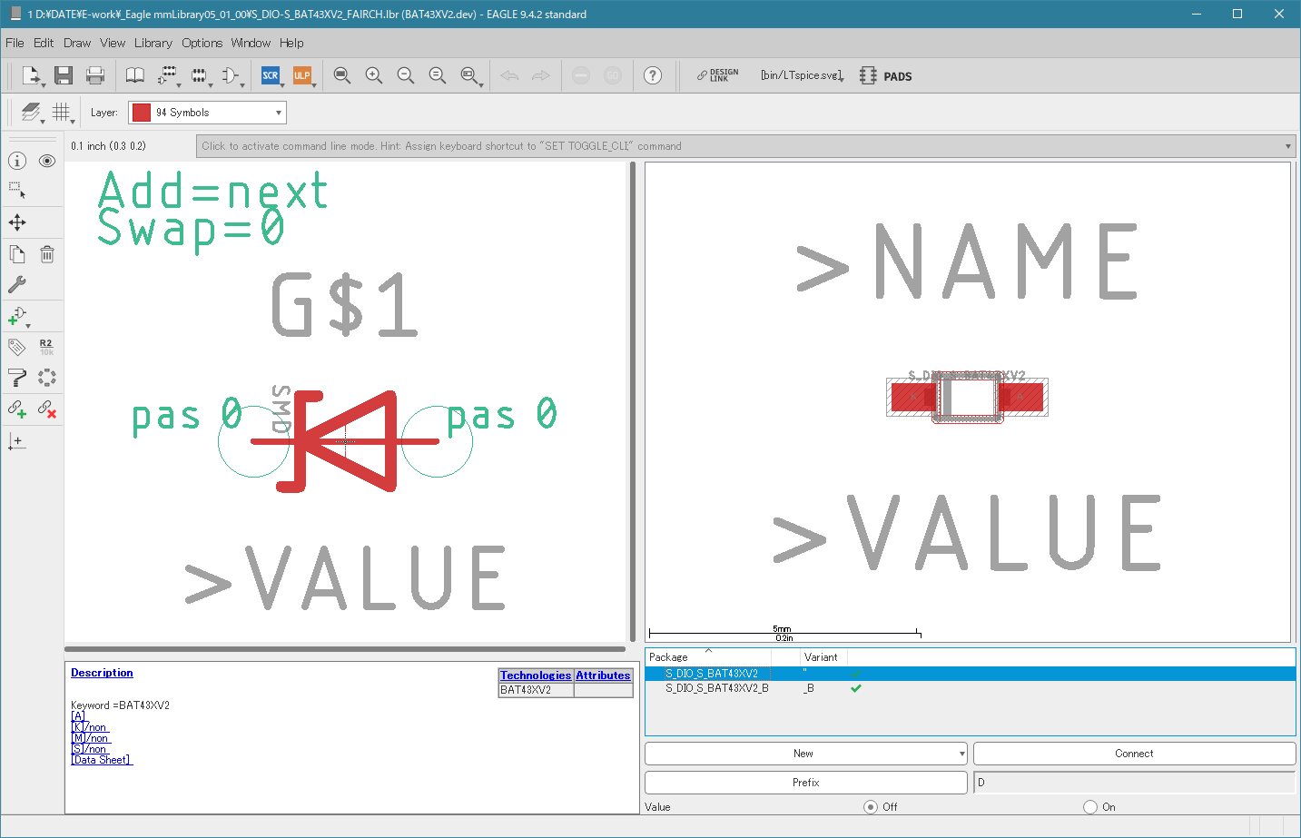Click the Save library icon
The image size is (1301, 838).
tap(63, 75)
